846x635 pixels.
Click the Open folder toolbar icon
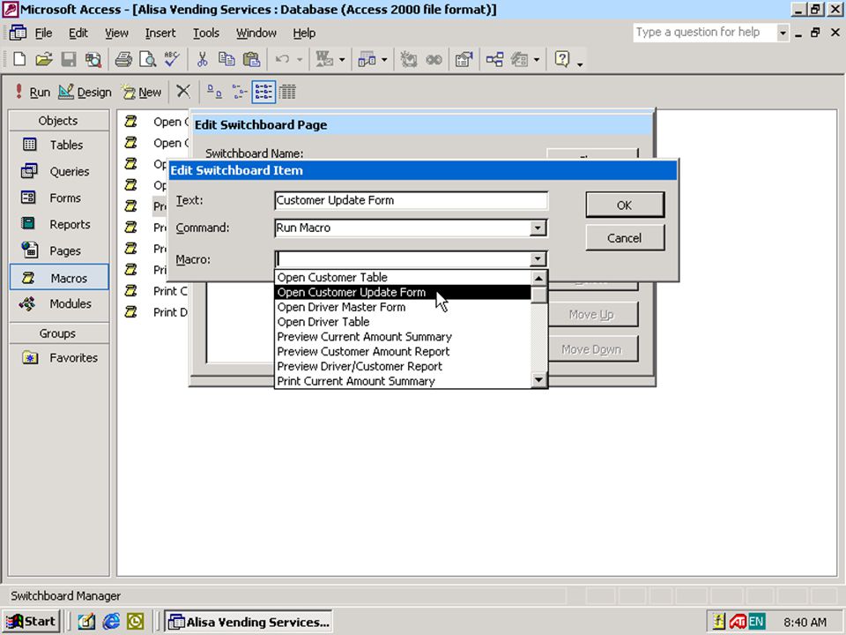point(44,59)
